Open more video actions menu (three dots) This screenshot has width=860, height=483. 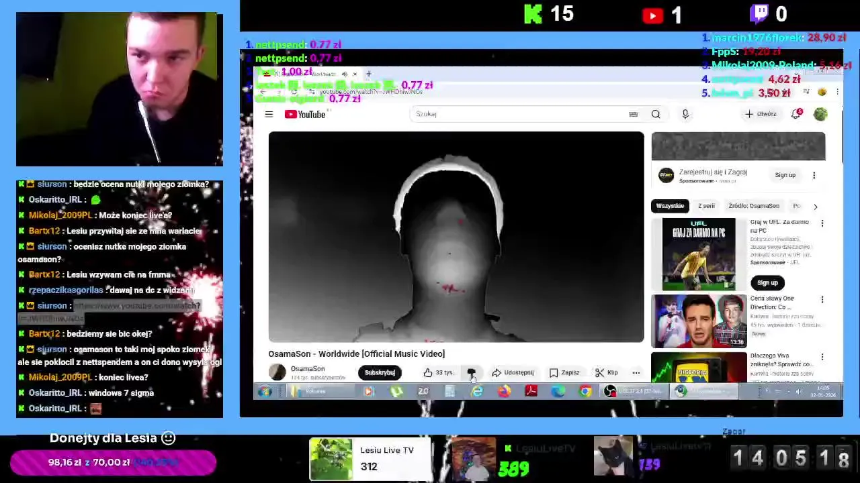point(636,372)
